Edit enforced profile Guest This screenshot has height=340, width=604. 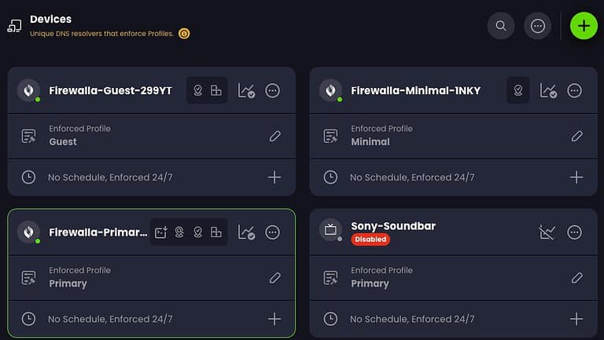pos(274,136)
